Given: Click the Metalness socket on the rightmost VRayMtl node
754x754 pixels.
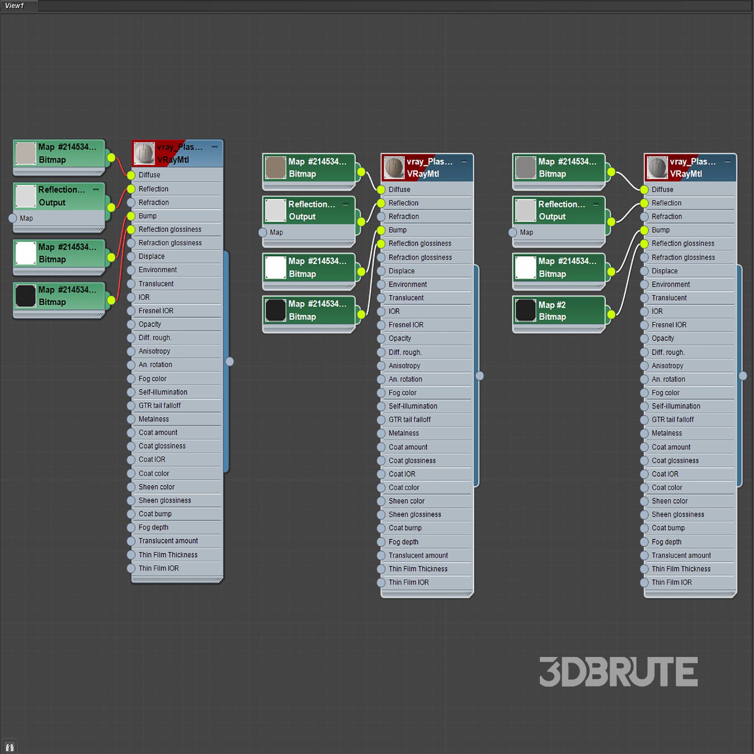Looking at the screenshot, I should coord(644,433).
